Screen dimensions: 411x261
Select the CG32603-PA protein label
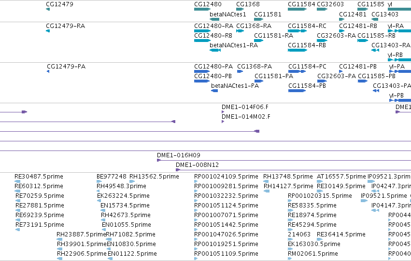pos(337,76)
